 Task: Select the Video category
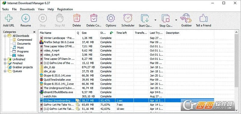tap(20, 55)
